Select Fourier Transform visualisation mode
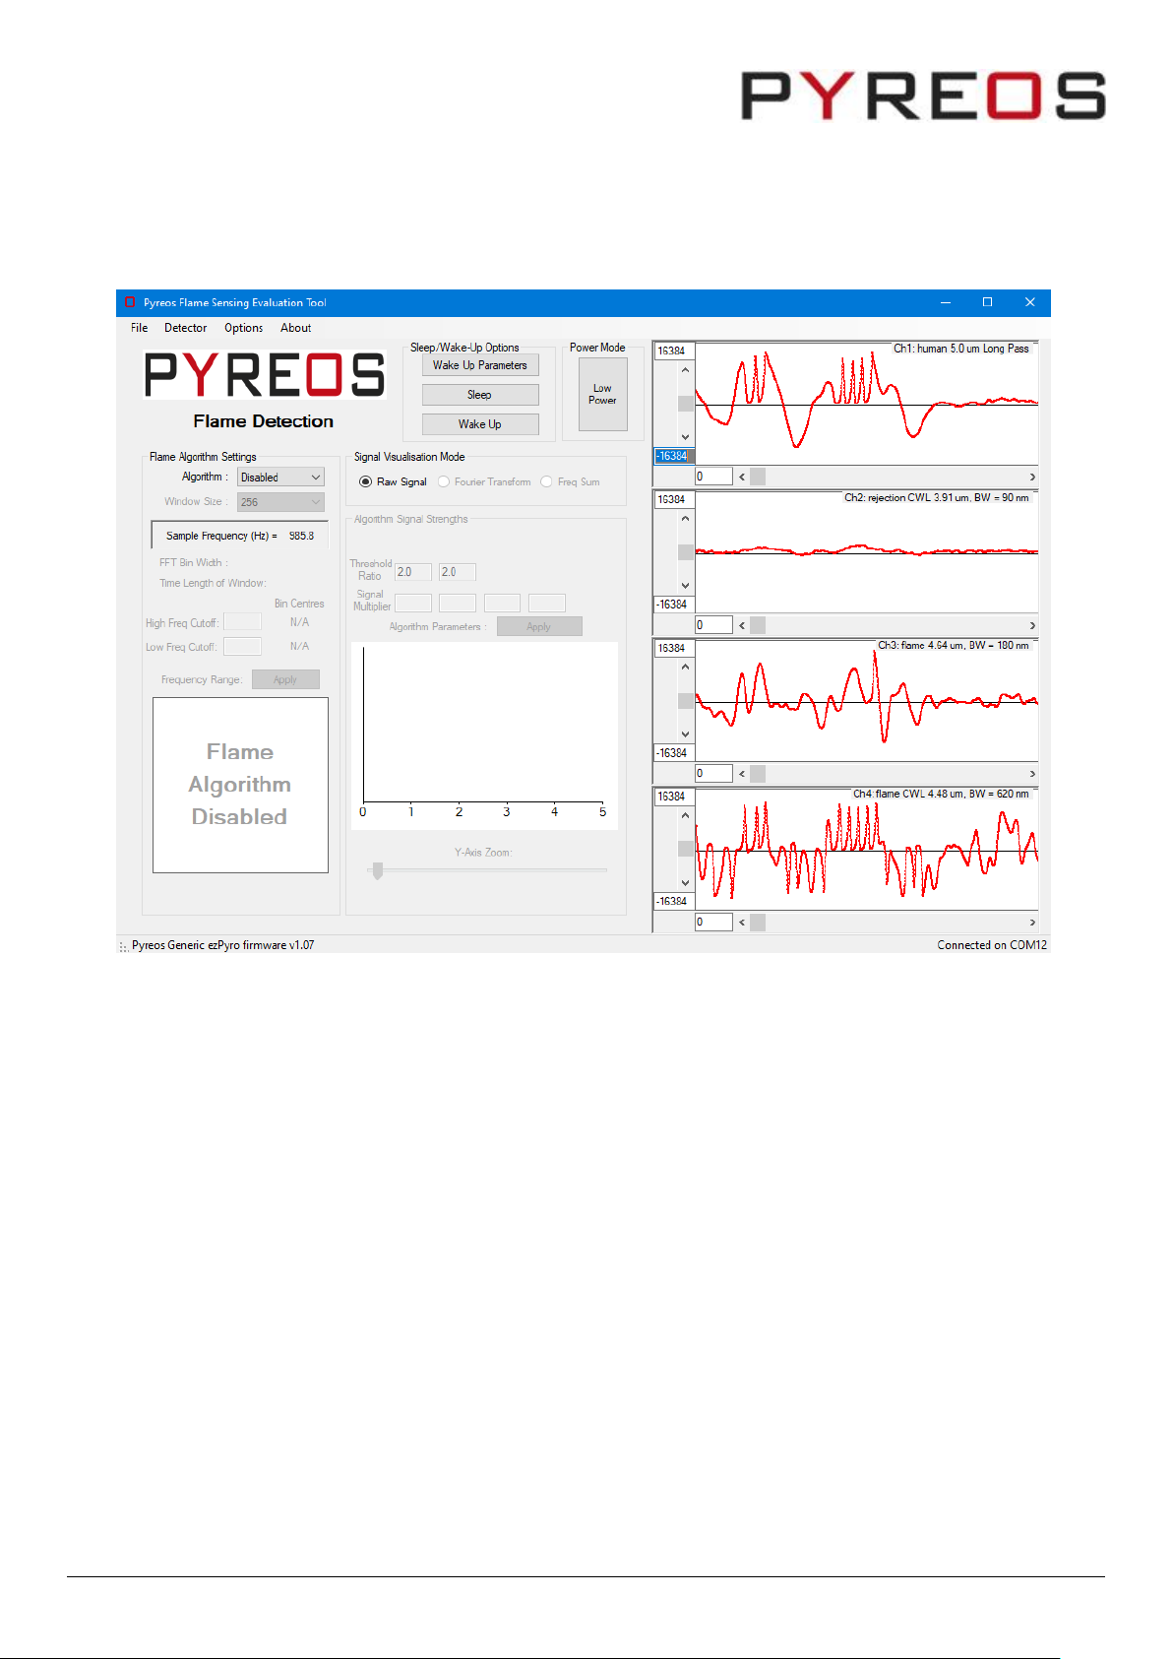Viewport: 1173px width, 1659px height. pyautogui.click(x=444, y=482)
